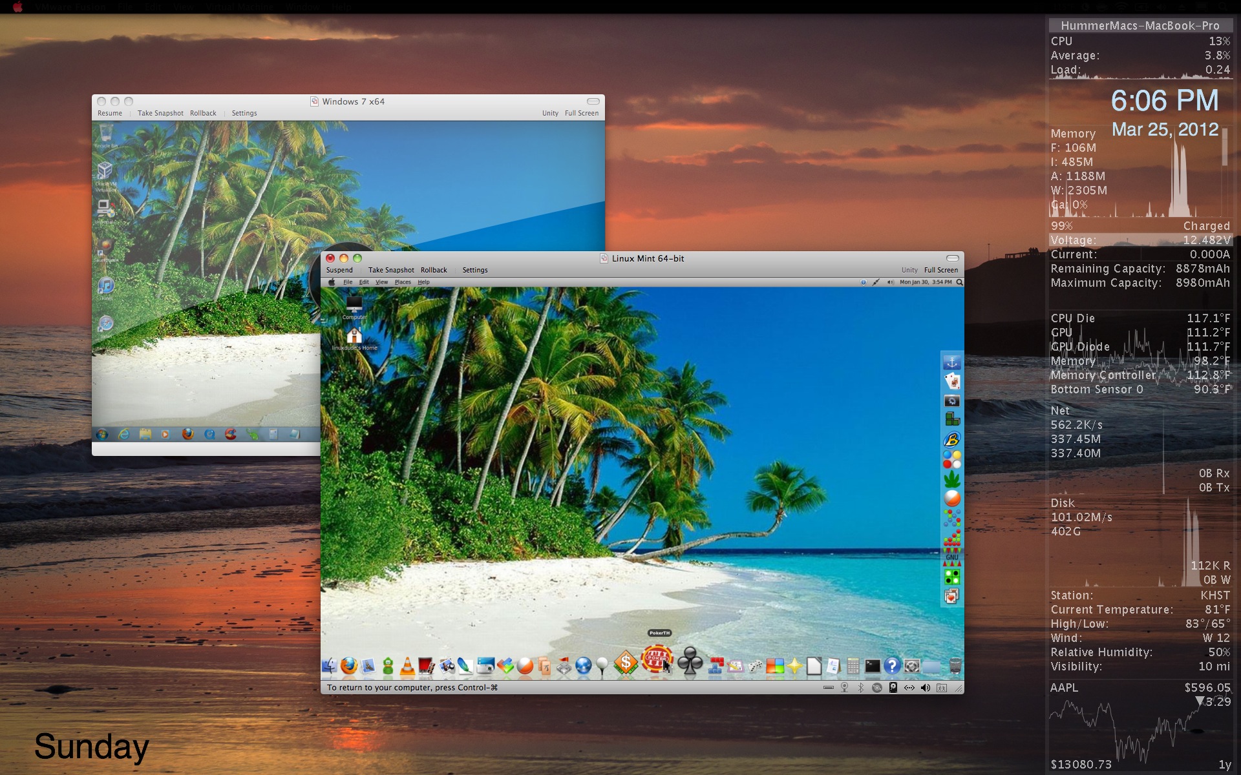Toggle Bluetooth device in VM status bar
The image size is (1241, 775).
(861, 688)
